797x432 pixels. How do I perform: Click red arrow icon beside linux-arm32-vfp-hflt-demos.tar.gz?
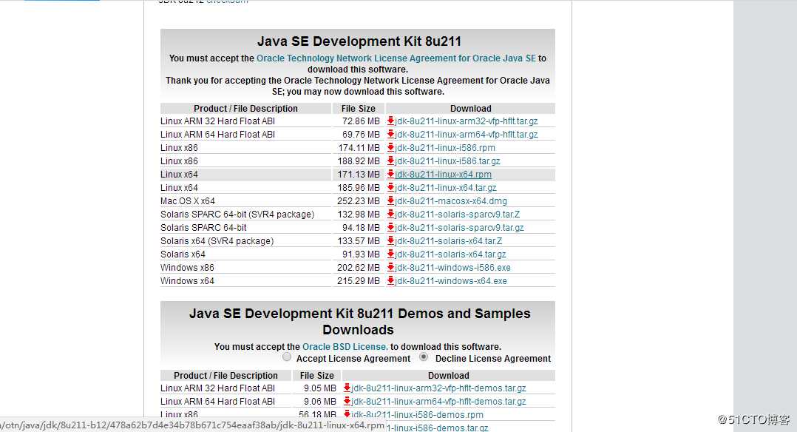[347, 388]
